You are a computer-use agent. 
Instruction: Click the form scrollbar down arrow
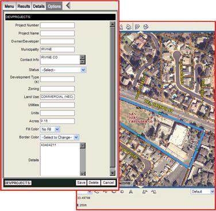pos(113,173)
